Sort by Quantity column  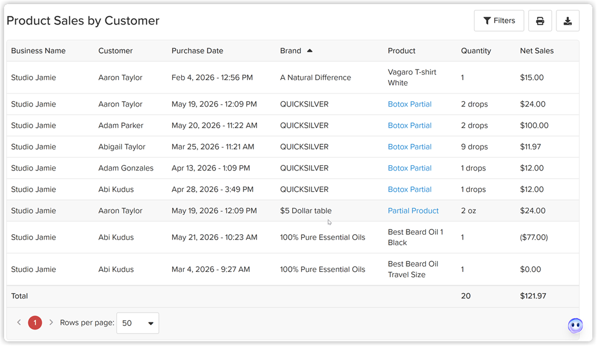coord(476,51)
